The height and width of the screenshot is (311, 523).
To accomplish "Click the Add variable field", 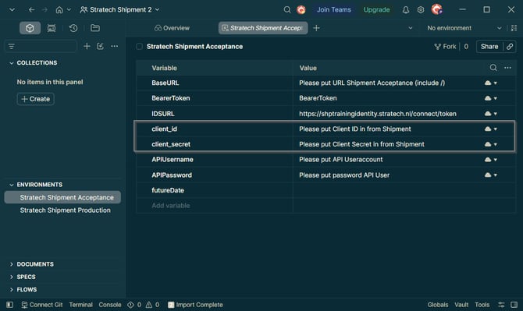I will pos(215,206).
